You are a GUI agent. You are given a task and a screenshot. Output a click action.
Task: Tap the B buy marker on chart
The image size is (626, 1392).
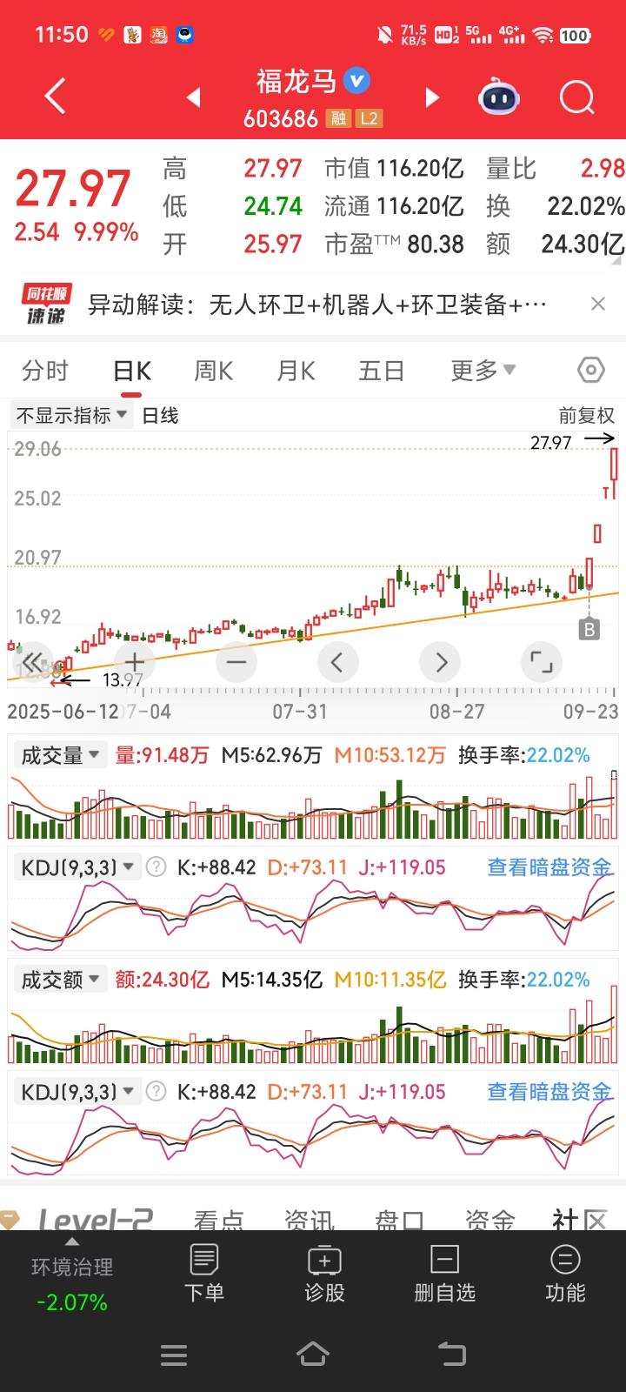point(589,629)
